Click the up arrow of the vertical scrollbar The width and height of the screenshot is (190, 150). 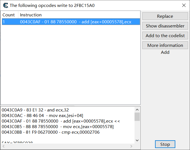(137, 110)
